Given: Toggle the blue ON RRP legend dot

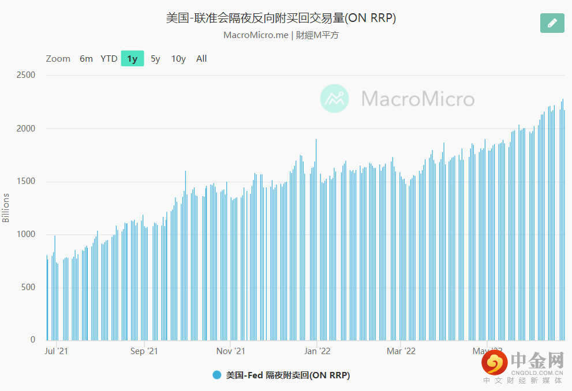Looking at the screenshot, I should [216, 375].
